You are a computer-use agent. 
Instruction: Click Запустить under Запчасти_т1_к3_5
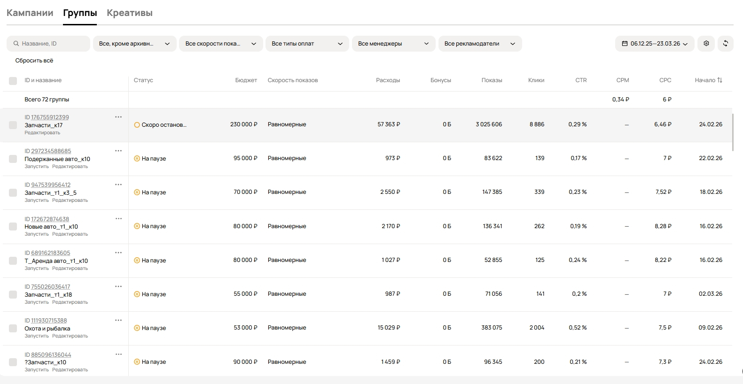(37, 200)
